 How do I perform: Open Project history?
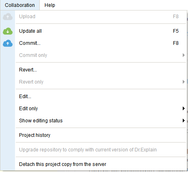tap(101, 135)
